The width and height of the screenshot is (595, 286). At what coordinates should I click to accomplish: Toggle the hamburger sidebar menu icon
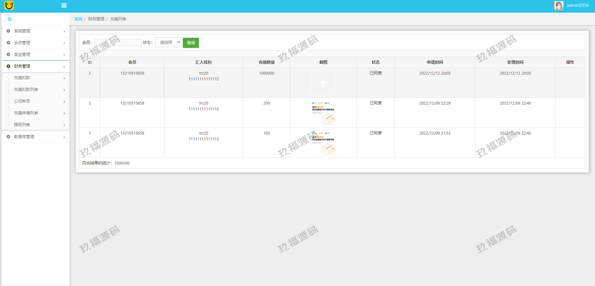click(x=64, y=6)
